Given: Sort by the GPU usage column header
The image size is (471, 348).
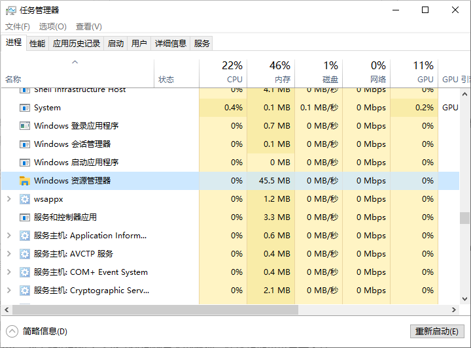Looking at the screenshot, I should 414,73.
